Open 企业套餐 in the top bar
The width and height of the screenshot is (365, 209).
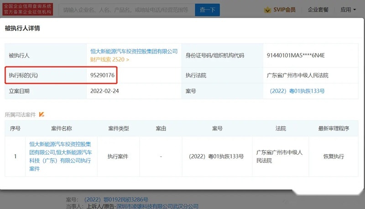[x=318, y=10]
